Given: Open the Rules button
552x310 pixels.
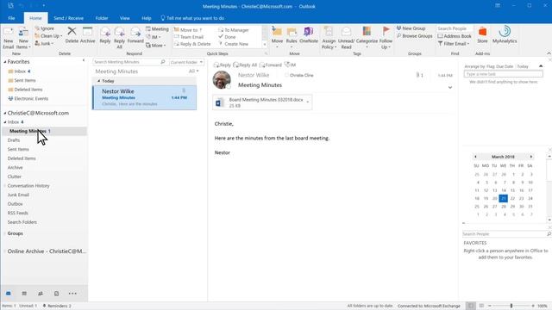Looking at the screenshot, I should [292, 38].
